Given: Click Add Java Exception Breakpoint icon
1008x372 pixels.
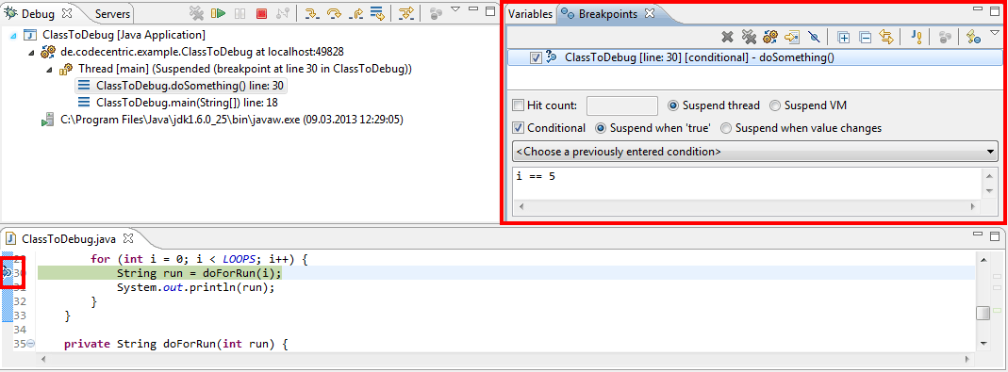Looking at the screenshot, I should click(917, 38).
